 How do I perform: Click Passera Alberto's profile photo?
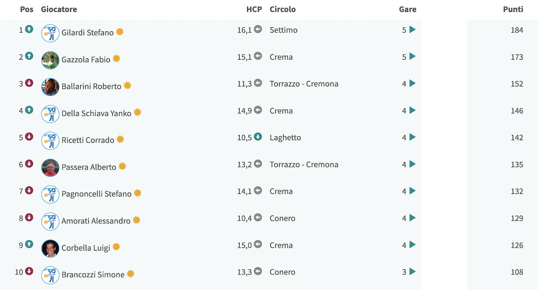pyautogui.click(x=50, y=167)
